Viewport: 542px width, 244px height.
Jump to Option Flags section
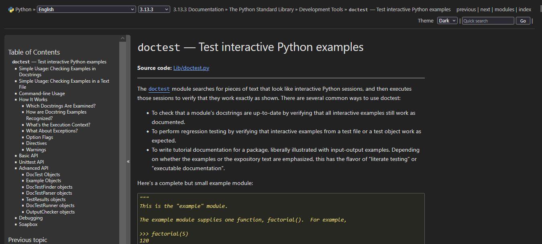[39, 137]
